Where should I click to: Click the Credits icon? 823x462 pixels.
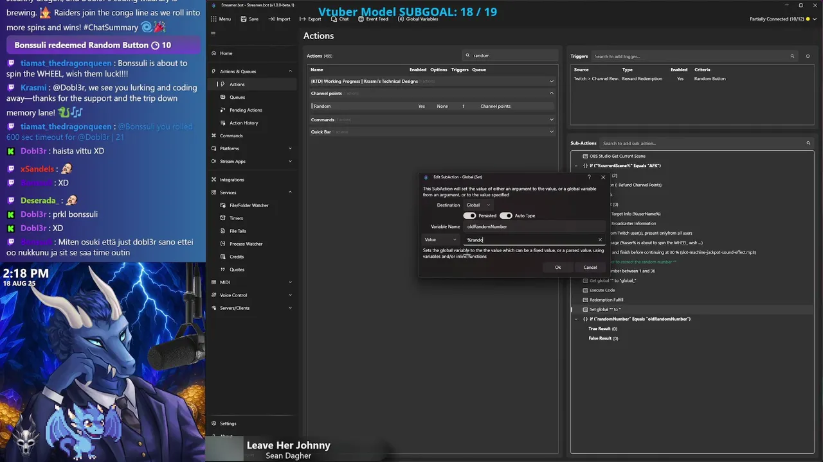pyautogui.click(x=223, y=257)
